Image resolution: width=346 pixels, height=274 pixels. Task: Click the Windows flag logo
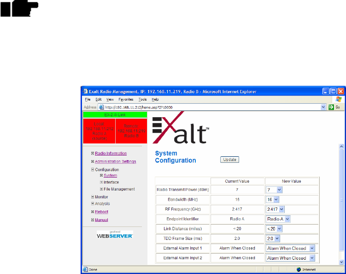pyautogui.click(x=339, y=99)
